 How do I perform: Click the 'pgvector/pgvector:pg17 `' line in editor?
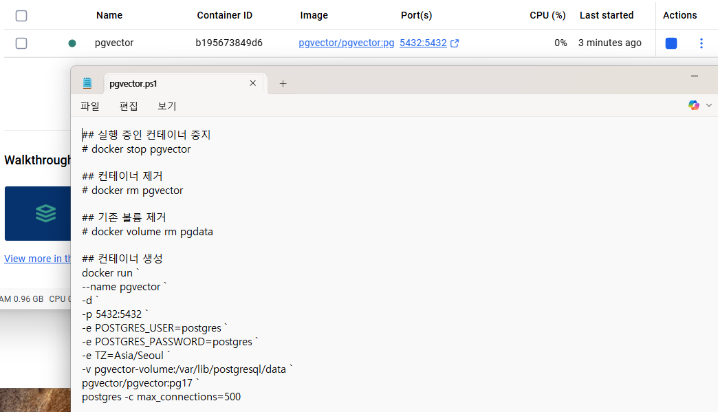pos(140,383)
